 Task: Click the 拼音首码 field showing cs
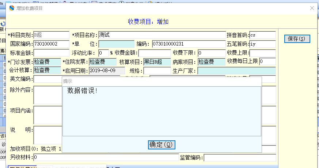click(x=262, y=35)
